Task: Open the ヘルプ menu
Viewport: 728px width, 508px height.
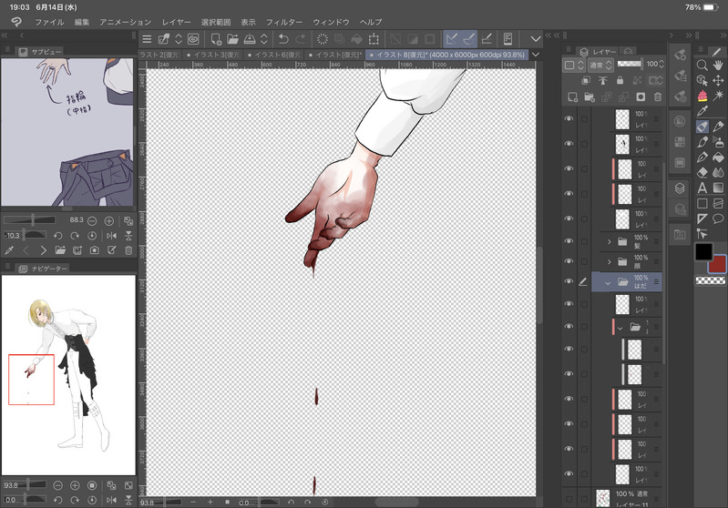Action: coord(371,22)
